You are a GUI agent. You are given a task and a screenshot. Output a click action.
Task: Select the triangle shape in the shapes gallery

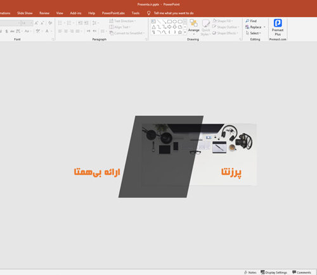[x=153, y=27]
